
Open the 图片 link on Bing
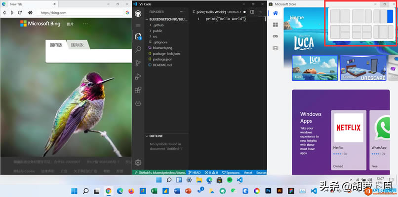pyautogui.click(x=70, y=24)
